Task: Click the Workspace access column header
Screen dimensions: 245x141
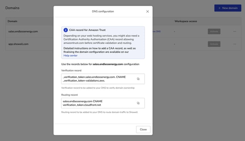Action: coord(186,21)
